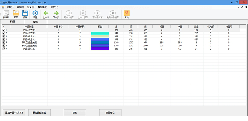This screenshot has height=121, width=248.
Task: Click the quantity value 34
Action: click(x=196, y=49)
